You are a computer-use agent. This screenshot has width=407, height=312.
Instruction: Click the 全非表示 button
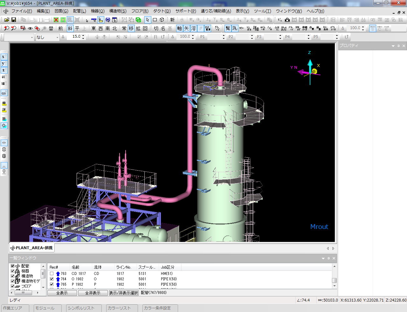93,293
